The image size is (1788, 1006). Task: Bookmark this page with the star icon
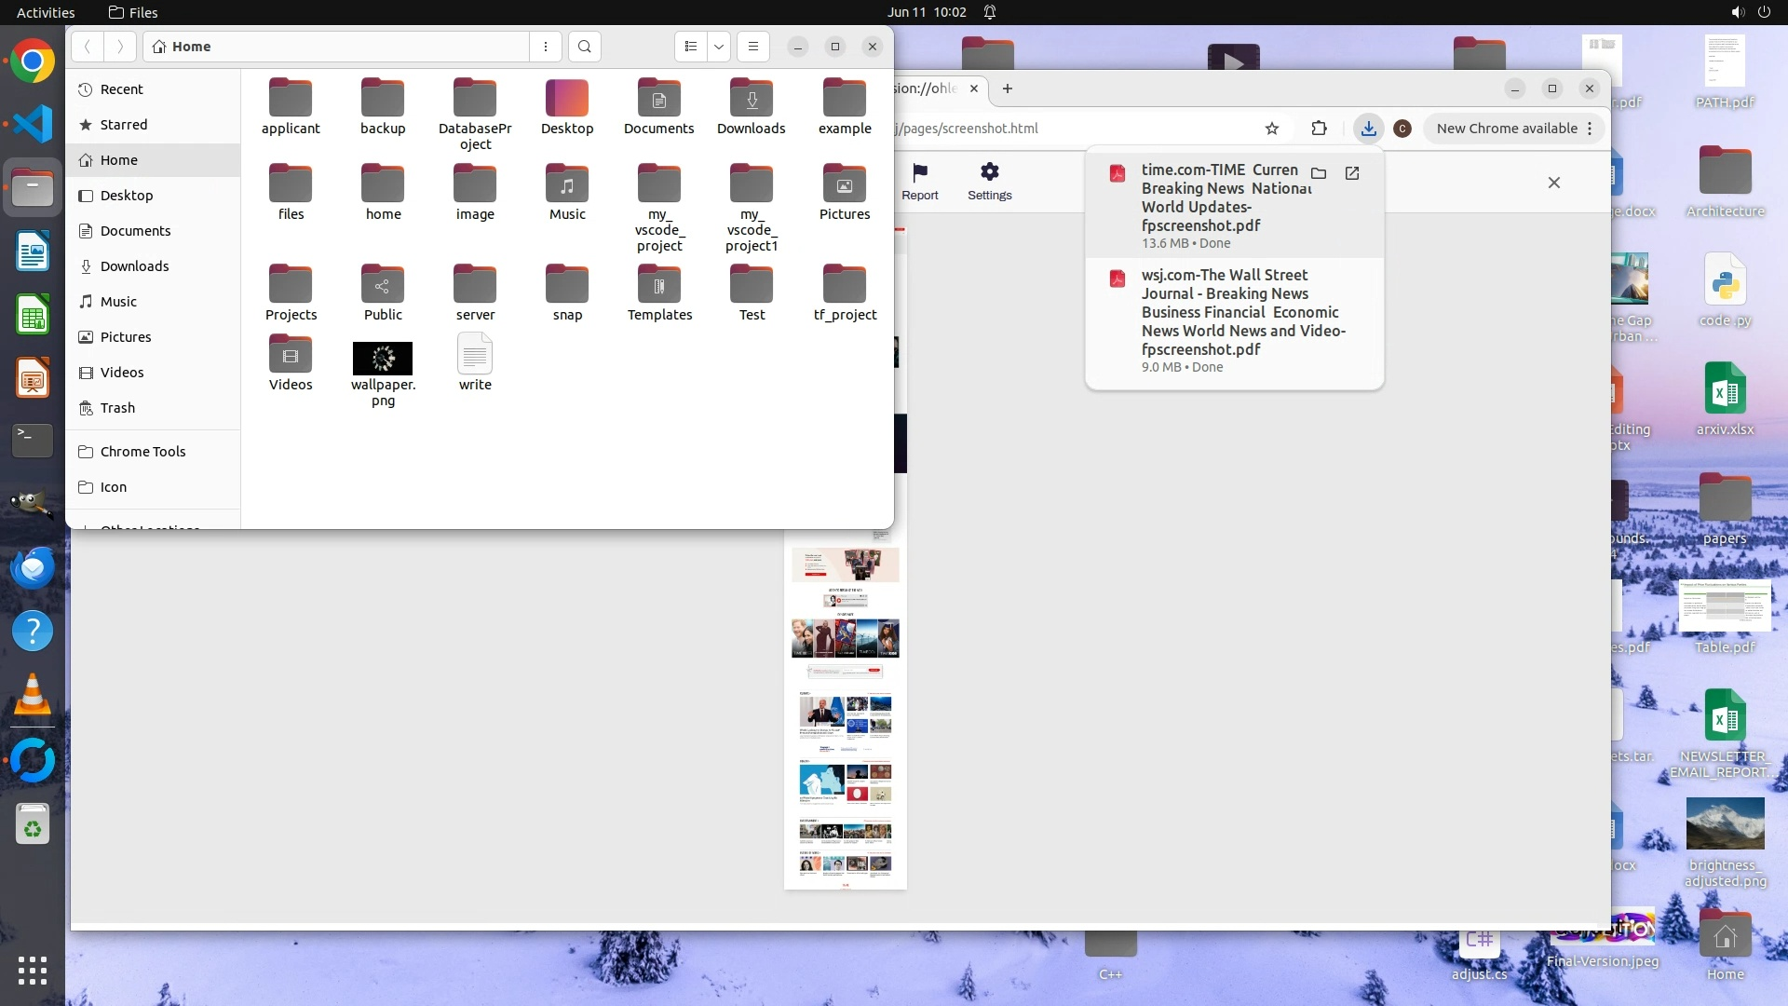[x=1272, y=129]
